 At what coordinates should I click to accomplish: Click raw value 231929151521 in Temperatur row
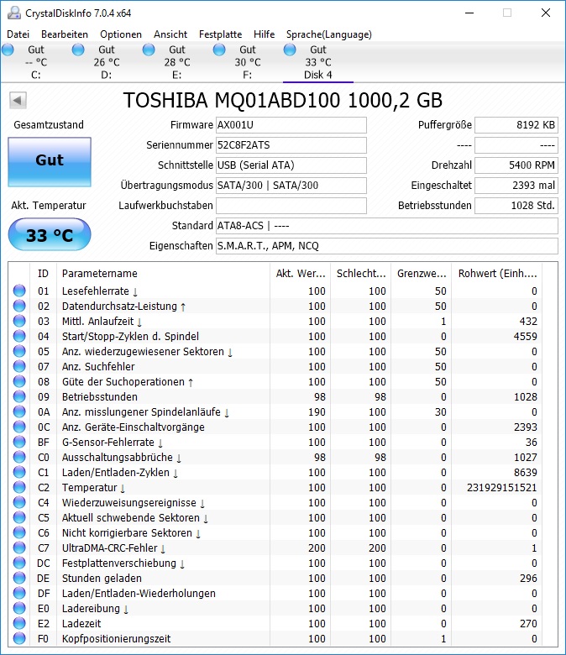pyautogui.click(x=501, y=488)
